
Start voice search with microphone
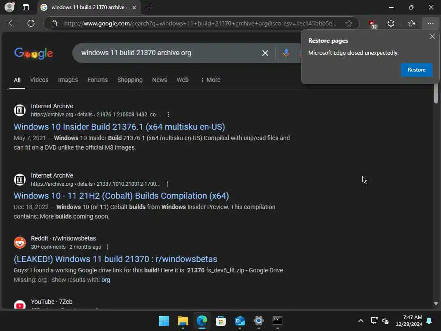(x=286, y=53)
